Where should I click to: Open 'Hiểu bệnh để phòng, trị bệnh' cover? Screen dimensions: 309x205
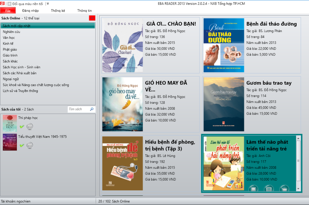(x=123, y=163)
